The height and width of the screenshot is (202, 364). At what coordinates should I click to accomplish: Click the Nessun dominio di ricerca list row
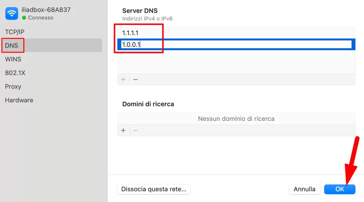pos(236,119)
